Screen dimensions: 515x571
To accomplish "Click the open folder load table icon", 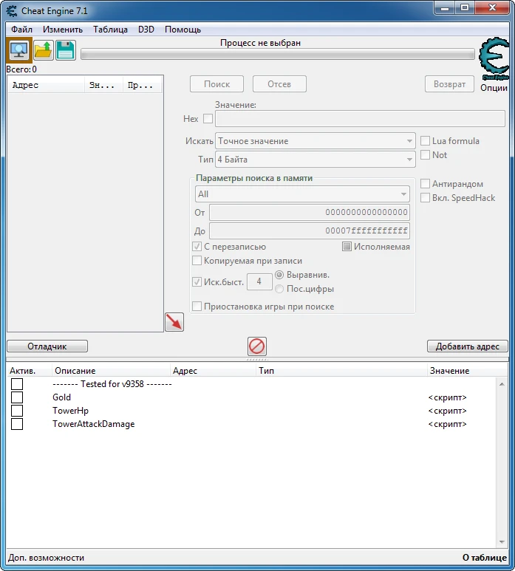I will tap(44, 50).
